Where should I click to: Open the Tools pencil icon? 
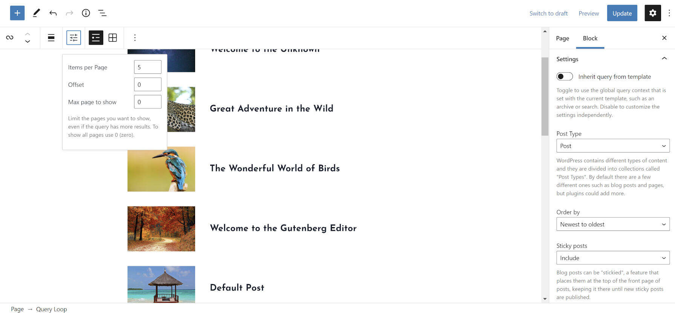pyautogui.click(x=36, y=13)
